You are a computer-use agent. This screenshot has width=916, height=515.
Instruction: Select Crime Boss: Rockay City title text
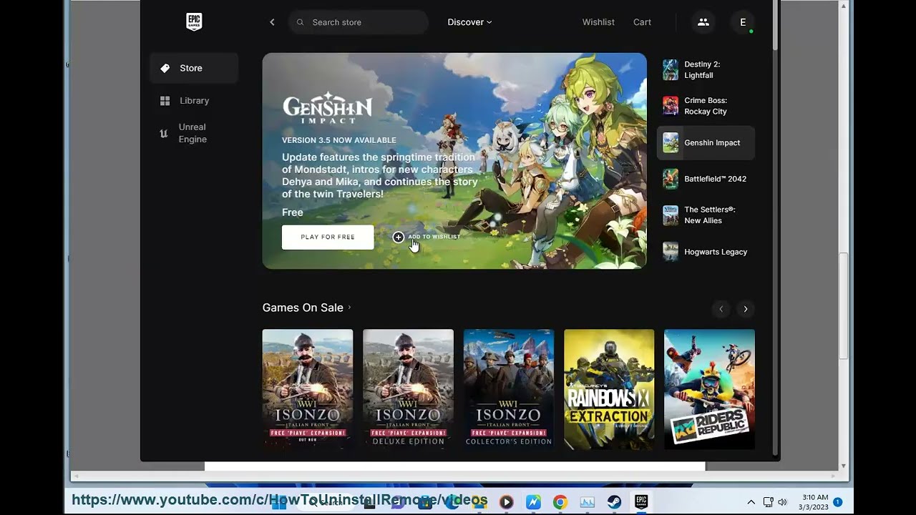point(706,106)
